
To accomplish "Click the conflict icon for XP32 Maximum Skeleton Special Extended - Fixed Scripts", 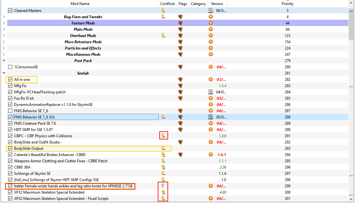I will coord(163,199).
